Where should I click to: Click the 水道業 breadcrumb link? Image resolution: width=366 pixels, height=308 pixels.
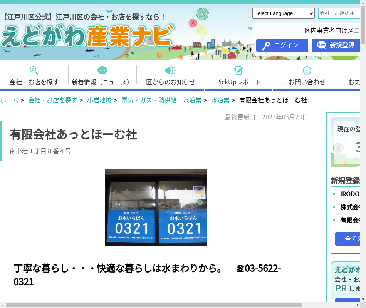click(x=220, y=100)
